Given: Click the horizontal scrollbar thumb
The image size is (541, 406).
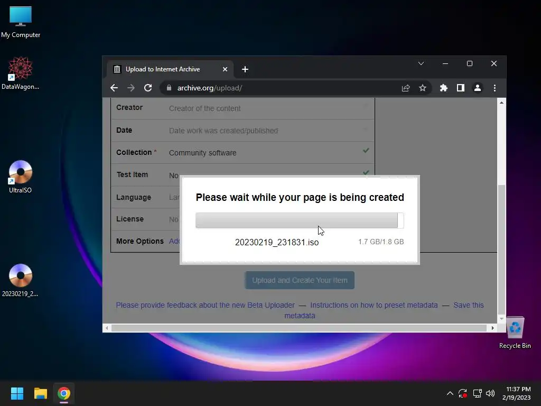Looking at the screenshot, I should click(x=299, y=328).
